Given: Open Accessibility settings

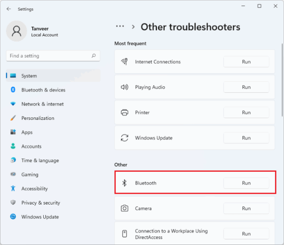Looking at the screenshot, I should (53, 189).
